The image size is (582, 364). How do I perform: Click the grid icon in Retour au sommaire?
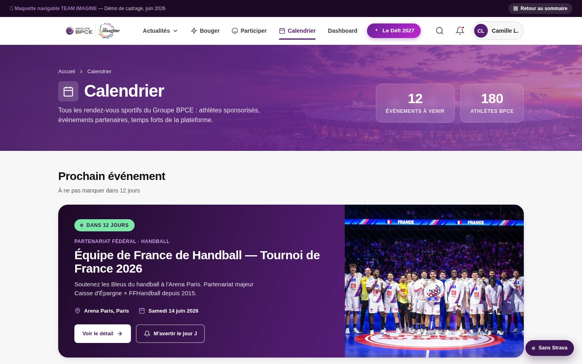click(x=516, y=8)
